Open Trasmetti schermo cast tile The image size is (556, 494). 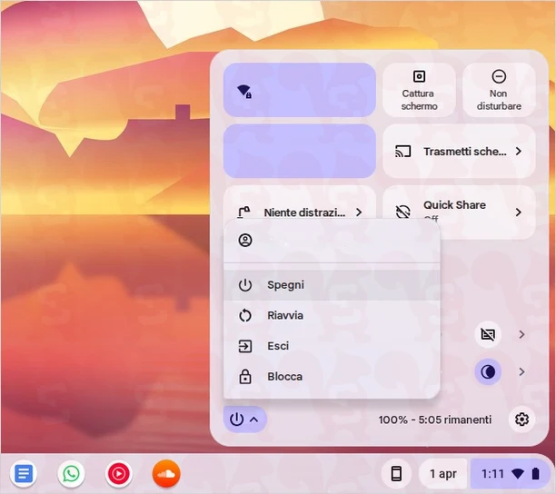(x=459, y=151)
